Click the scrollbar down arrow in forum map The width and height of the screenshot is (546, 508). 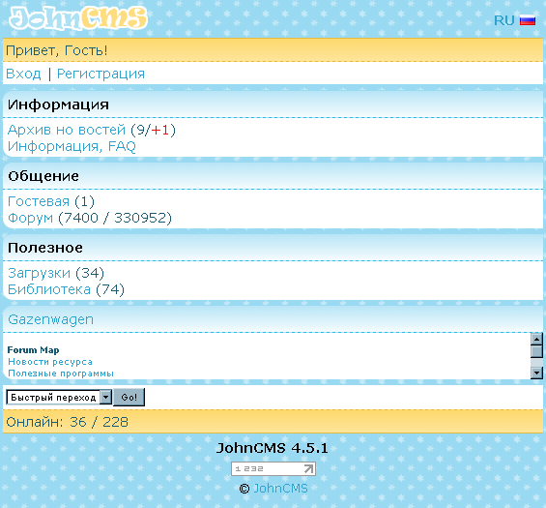tap(536, 374)
